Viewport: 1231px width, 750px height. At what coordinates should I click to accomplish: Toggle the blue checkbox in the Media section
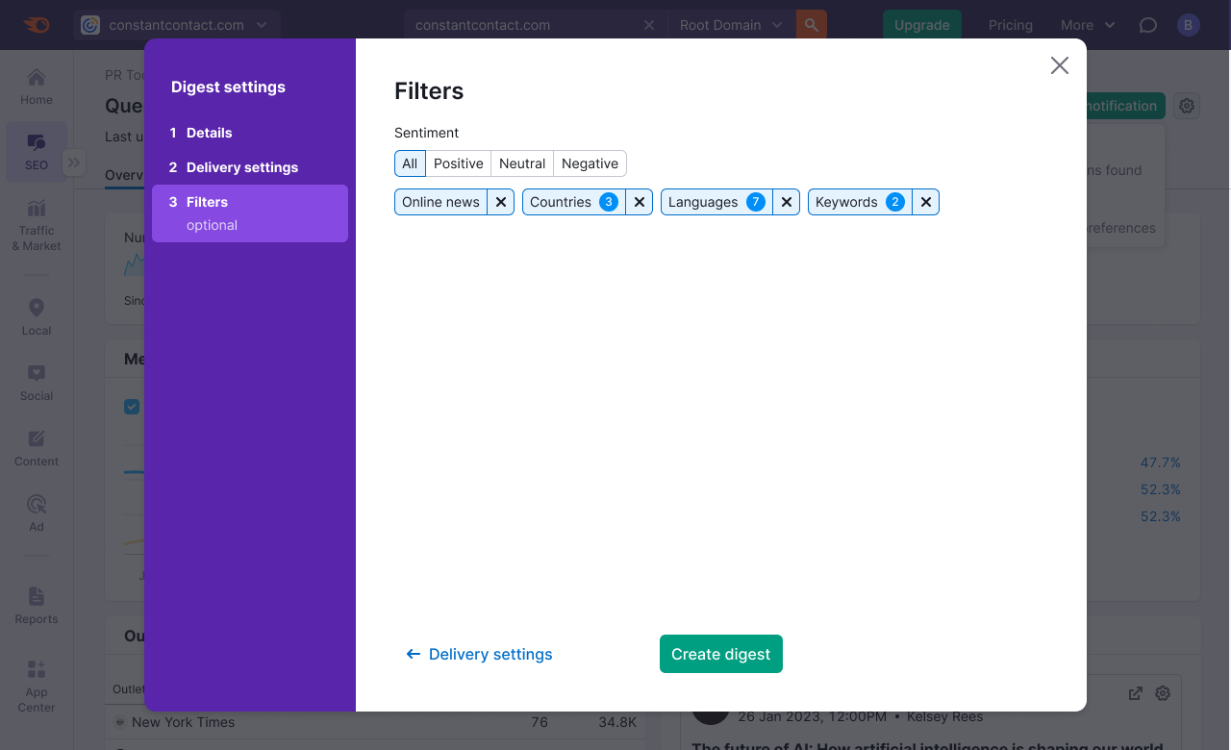pyautogui.click(x=132, y=406)
